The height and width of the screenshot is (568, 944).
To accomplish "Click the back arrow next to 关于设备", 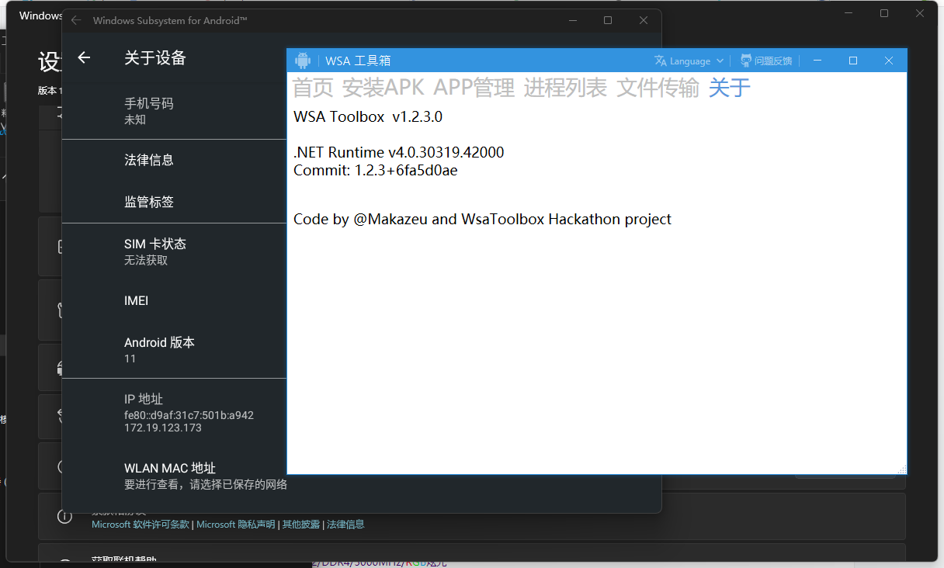I will (85, 57).
